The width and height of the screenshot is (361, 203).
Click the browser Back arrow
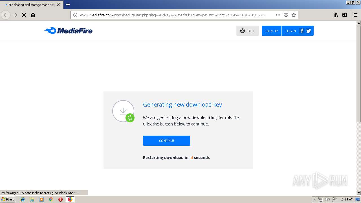(6, 15)
